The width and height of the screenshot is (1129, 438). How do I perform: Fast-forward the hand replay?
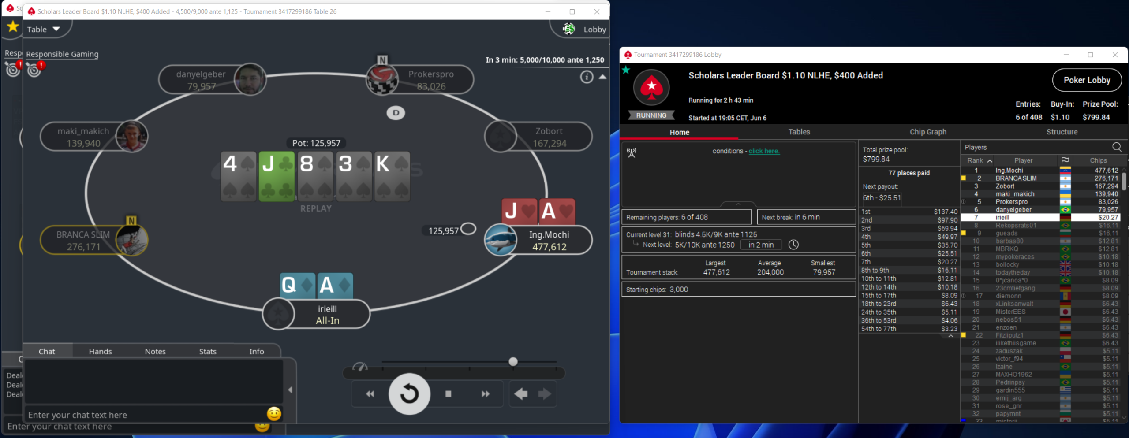[485, 393]
